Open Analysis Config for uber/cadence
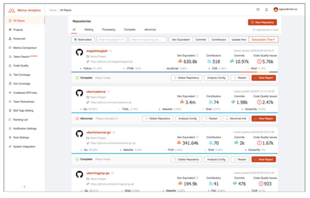Screen dimensions: 310x198 click(188, 119)
